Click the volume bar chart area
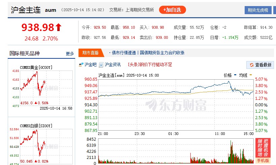This screenshot has width=276, height=165. coord(175,152)
